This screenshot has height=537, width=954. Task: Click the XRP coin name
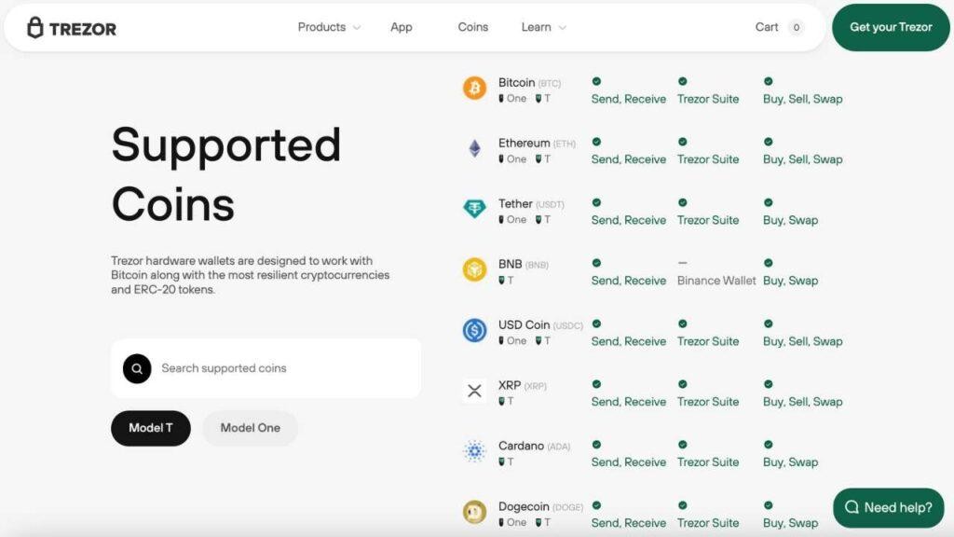click(x=510, y=385)
